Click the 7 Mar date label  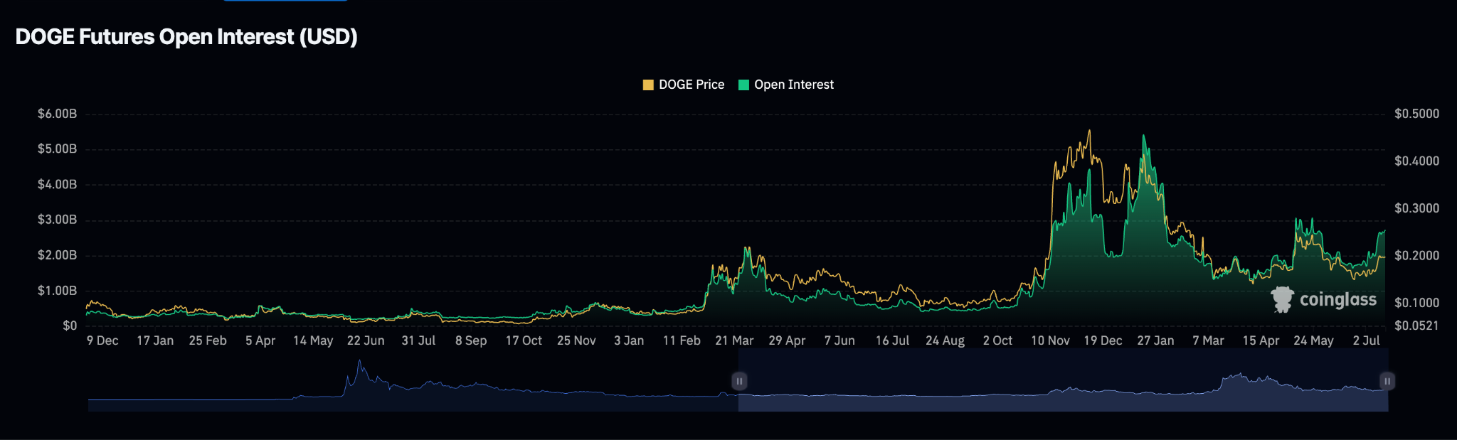[1208, 340]
